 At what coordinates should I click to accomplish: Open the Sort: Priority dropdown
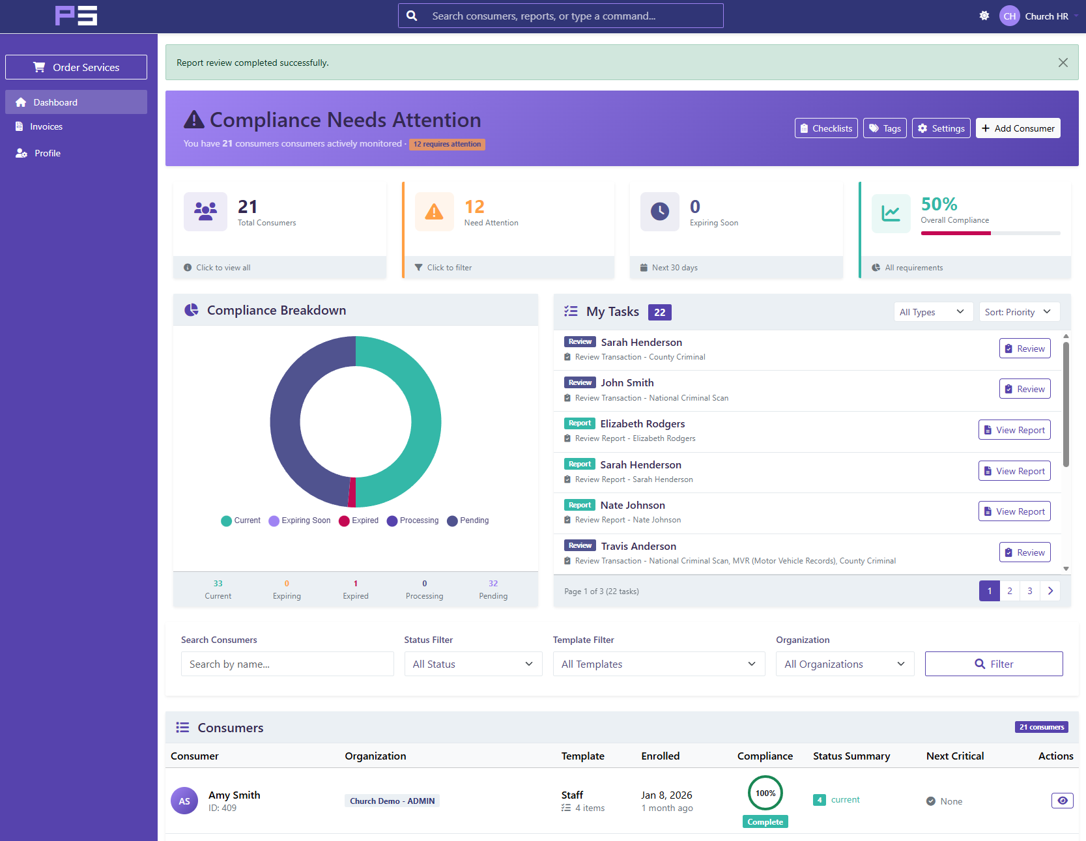pyautogui.click(x=1019, y=311)
